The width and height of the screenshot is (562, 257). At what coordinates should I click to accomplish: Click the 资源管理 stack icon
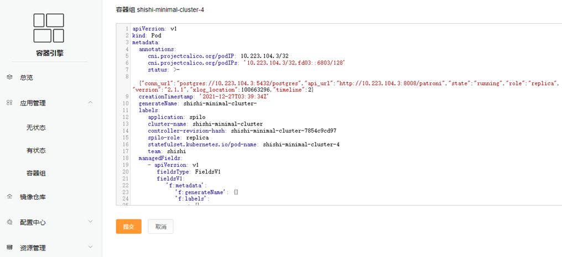[9, 248]
